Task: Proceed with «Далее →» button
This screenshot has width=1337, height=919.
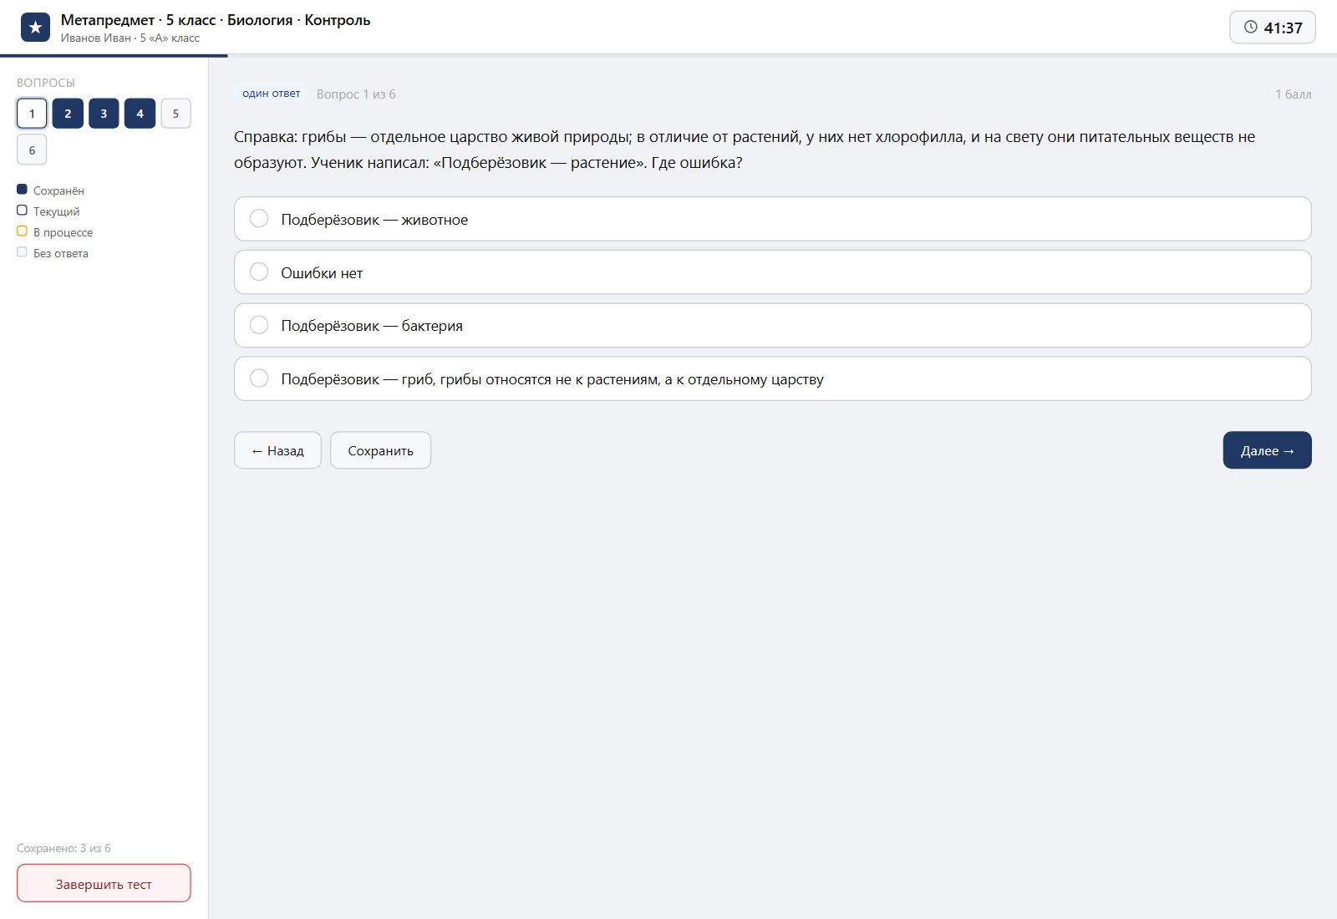Action: pyautogui.click(x=1267, y=450)
